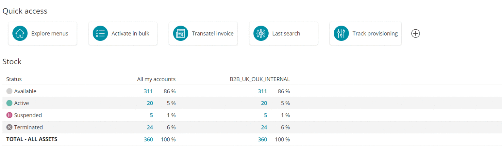The width and height of the screenshot is (502, 155).
Task: Click the Activate in bulk checklist icon
Action: click(100, 33)
